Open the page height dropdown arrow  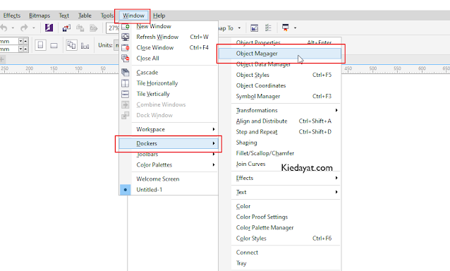pos(20,49)
